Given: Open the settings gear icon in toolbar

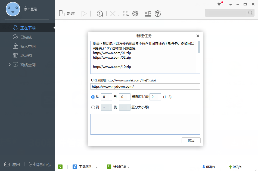Looking at the screenshot, I should click(135, 14).
